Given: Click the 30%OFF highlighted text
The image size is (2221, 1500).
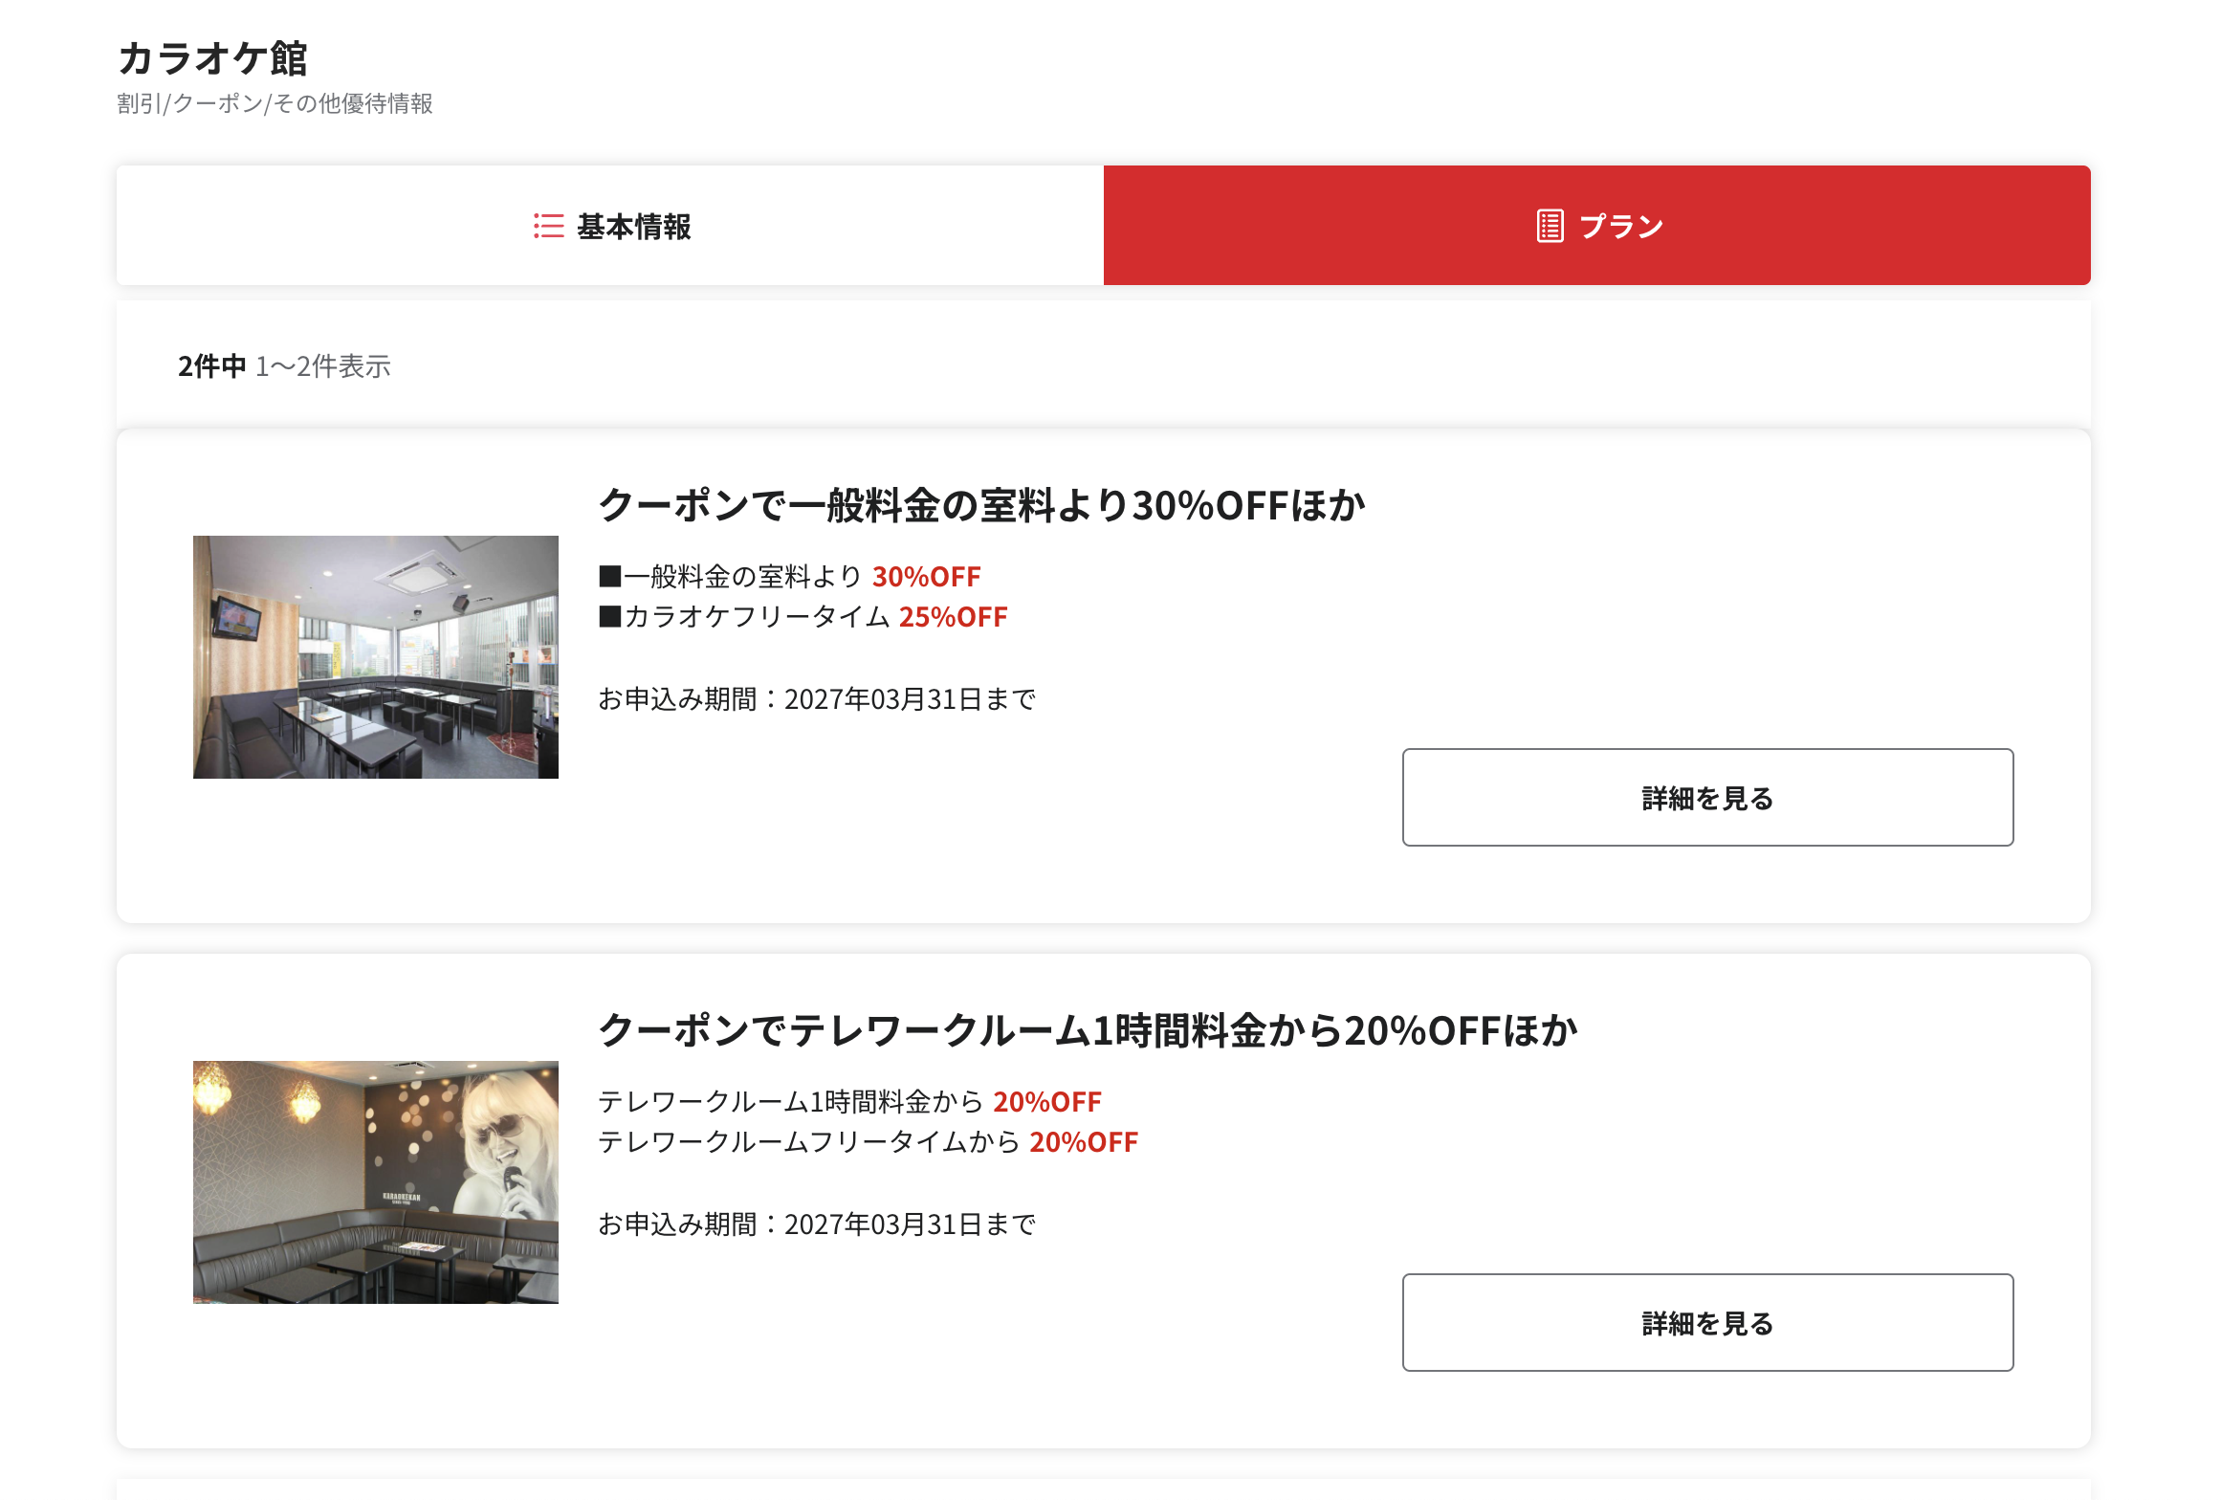Looking at the screenshot, I should pyautogui.click(x=925, y=577).
